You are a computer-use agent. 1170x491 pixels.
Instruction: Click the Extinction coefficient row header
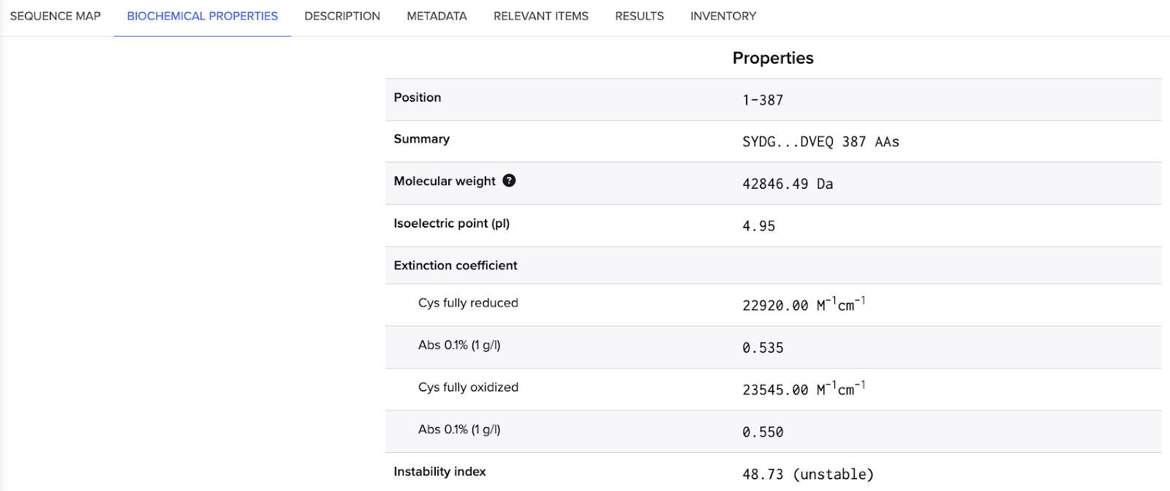point(456,266)
